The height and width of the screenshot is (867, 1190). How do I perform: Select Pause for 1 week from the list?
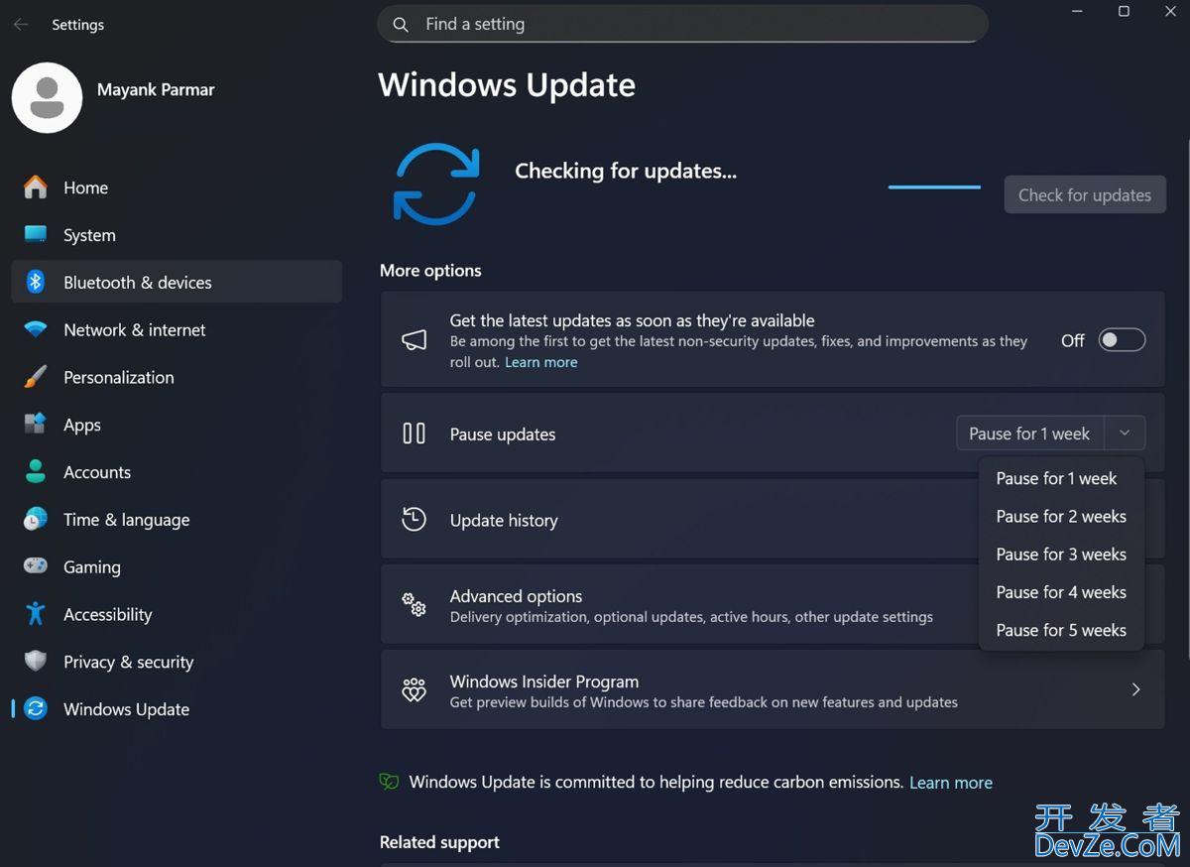(x=1061, y=478)
